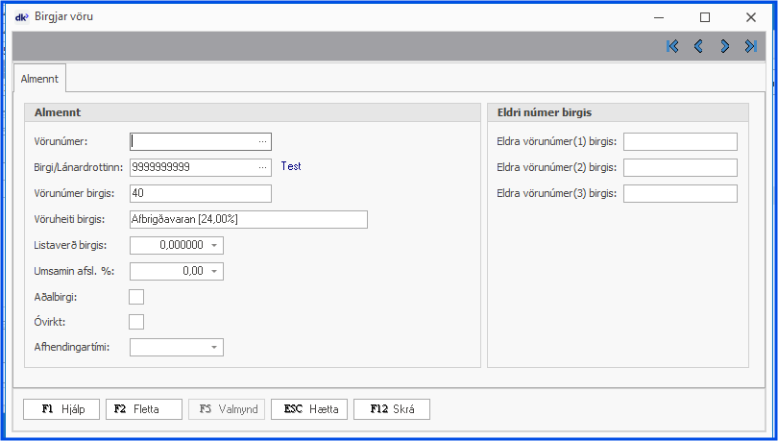Select the Almennt tab
This screenshot has height=441, width=778.
38,78
